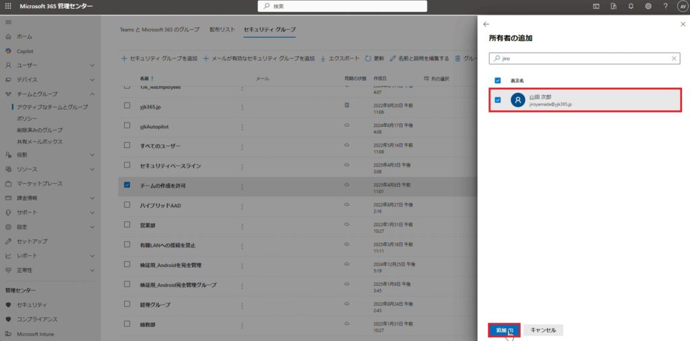Open the help question mark

(x=665, y=6)
